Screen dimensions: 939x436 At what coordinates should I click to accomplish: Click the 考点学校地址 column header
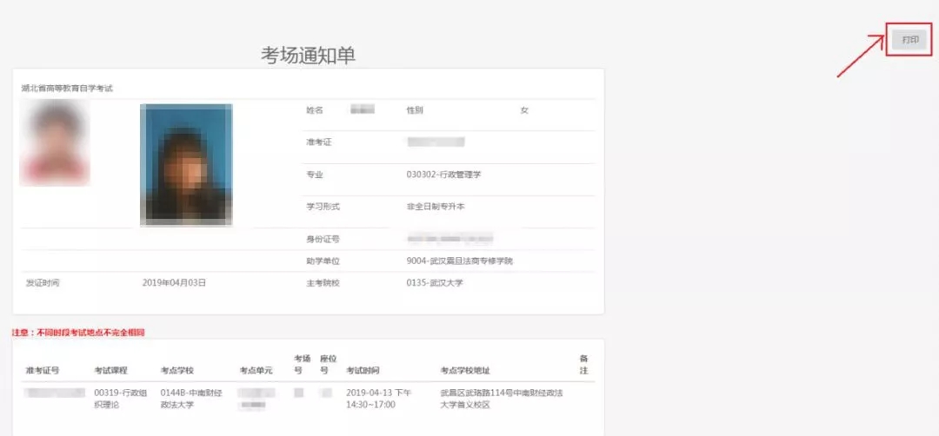[x=465, y=370]
